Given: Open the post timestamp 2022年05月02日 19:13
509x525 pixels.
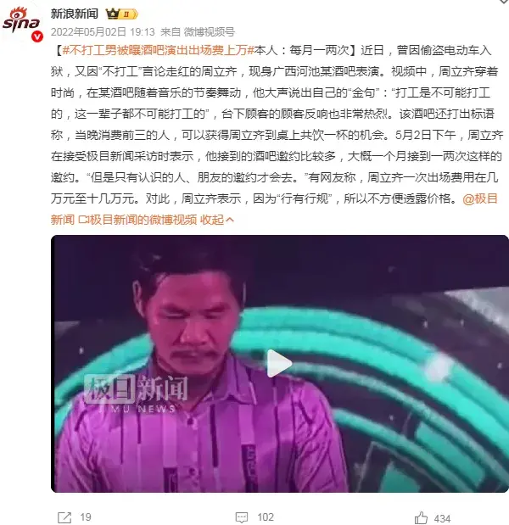Looking at the screenshot, I should pyautogui.click(x=103, y=32).
